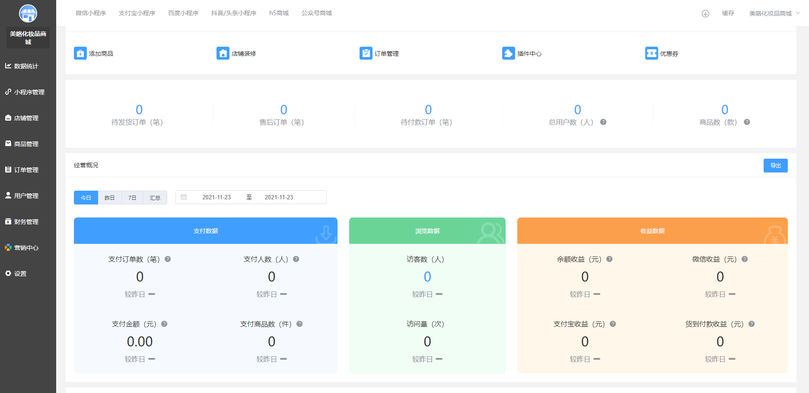Click the 店铺装修 shortcut icon
The height and width of the screenshot is (393, 809).
[223, 53]
